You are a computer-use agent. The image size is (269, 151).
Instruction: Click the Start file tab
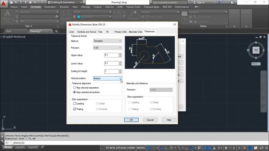(x=8, y=31)
